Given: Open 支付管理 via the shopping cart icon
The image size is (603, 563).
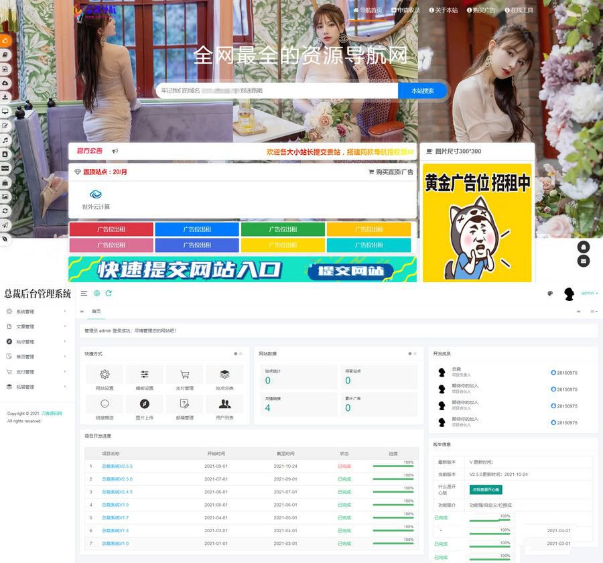Looking at the screenshot, I should pyautogui.click(x=184, y=375).
